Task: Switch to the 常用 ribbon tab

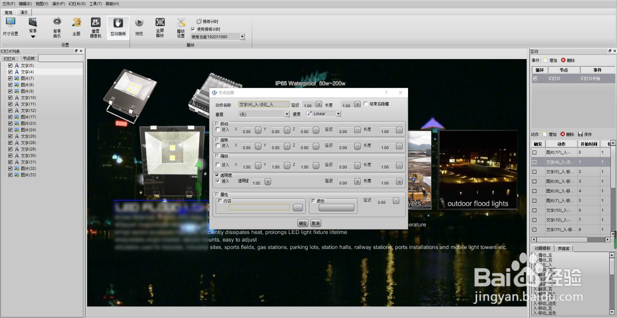Action: [x=8, y=12]
